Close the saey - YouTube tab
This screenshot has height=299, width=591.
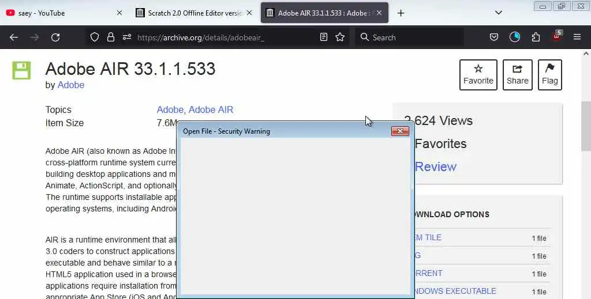[x=119, y=13]
